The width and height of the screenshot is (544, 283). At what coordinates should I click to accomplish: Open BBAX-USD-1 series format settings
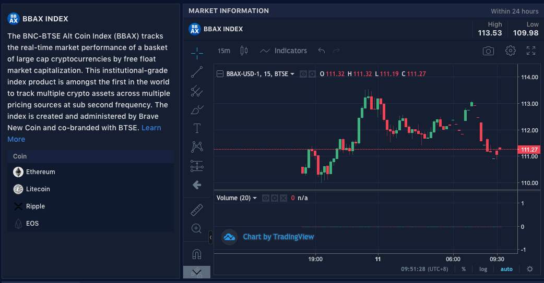tap(312, 74)
